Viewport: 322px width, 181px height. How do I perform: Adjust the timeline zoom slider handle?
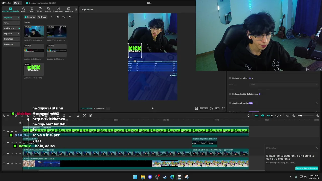pos(301,116)
